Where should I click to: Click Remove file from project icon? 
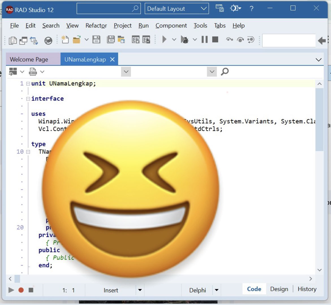tap(146, 40)
